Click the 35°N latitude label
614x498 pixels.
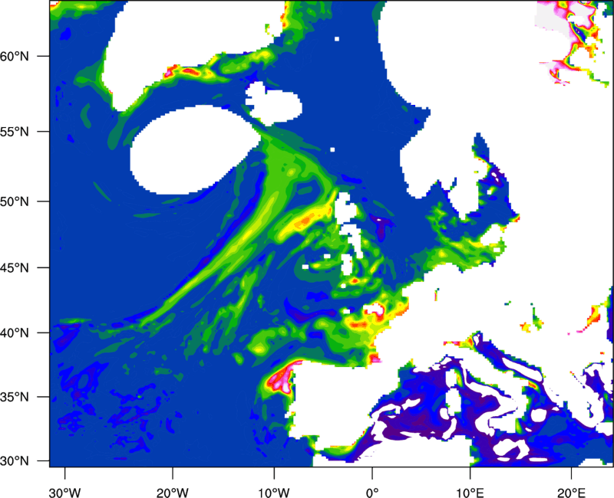(x=15, y=397)
